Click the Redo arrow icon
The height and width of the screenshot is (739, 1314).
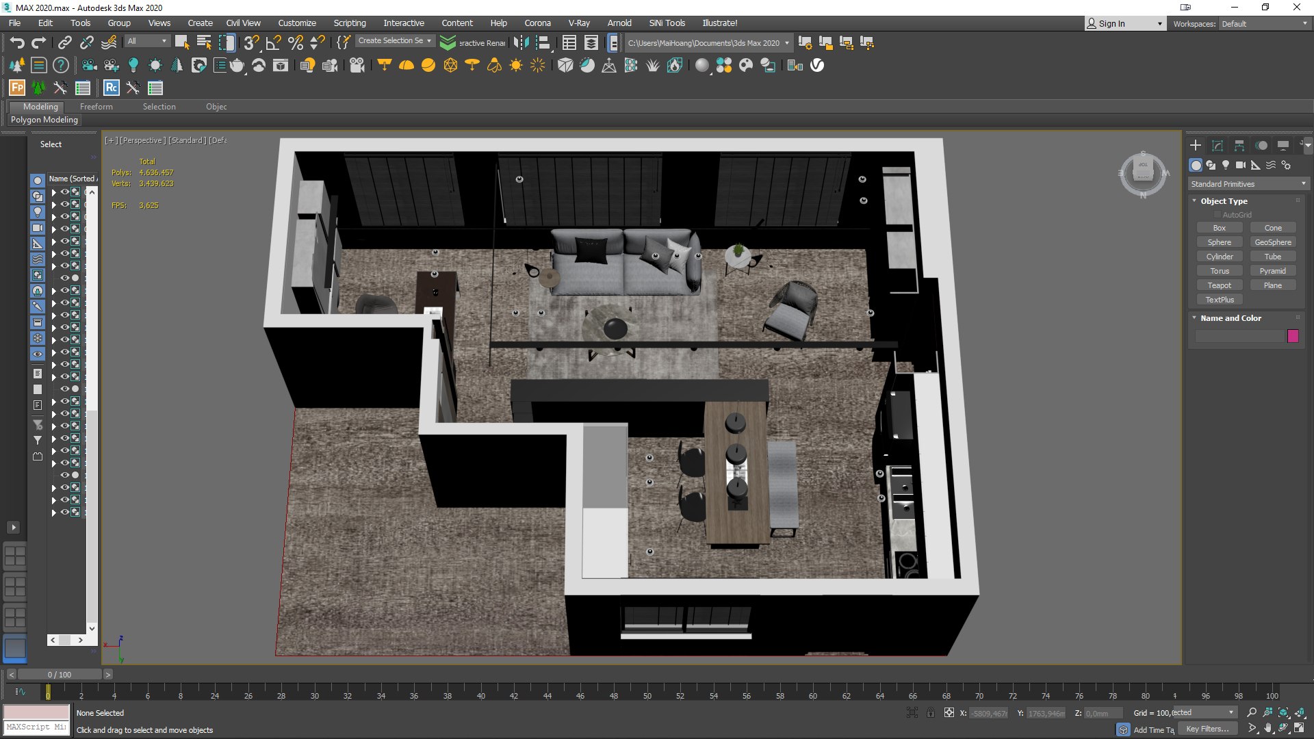(39, 43)
